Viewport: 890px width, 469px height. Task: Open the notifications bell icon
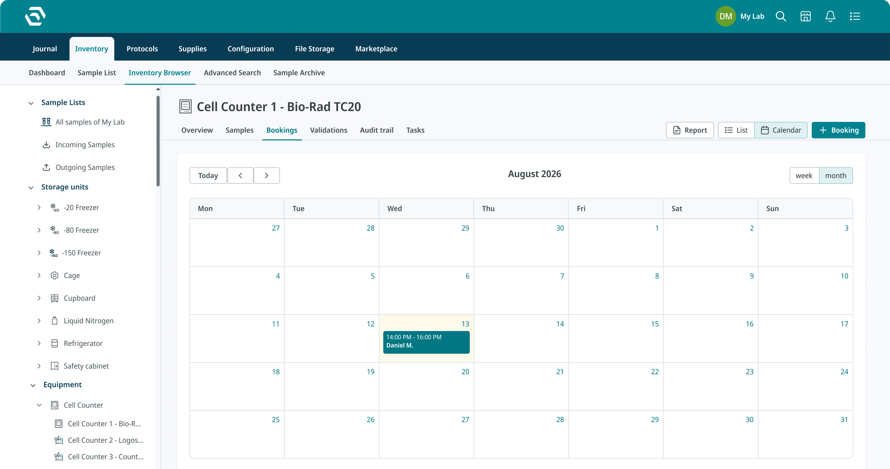[830, 16]
